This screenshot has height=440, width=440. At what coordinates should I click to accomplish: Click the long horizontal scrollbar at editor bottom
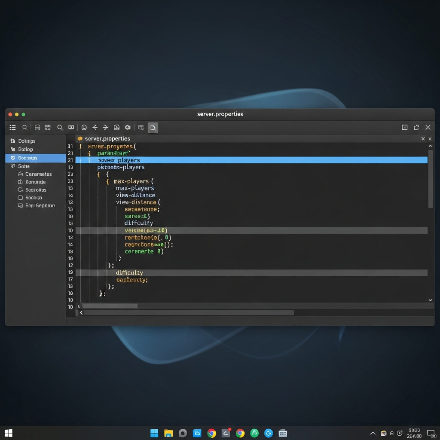click(x=189, y=313)
